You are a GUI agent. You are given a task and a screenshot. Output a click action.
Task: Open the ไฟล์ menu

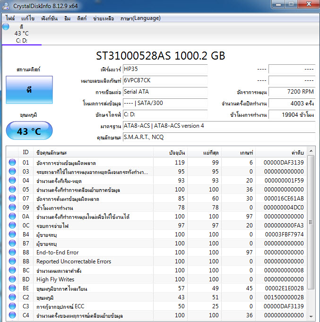[10, 18]
